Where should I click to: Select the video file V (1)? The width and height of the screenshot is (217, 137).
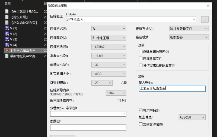(x=14, y=28)
